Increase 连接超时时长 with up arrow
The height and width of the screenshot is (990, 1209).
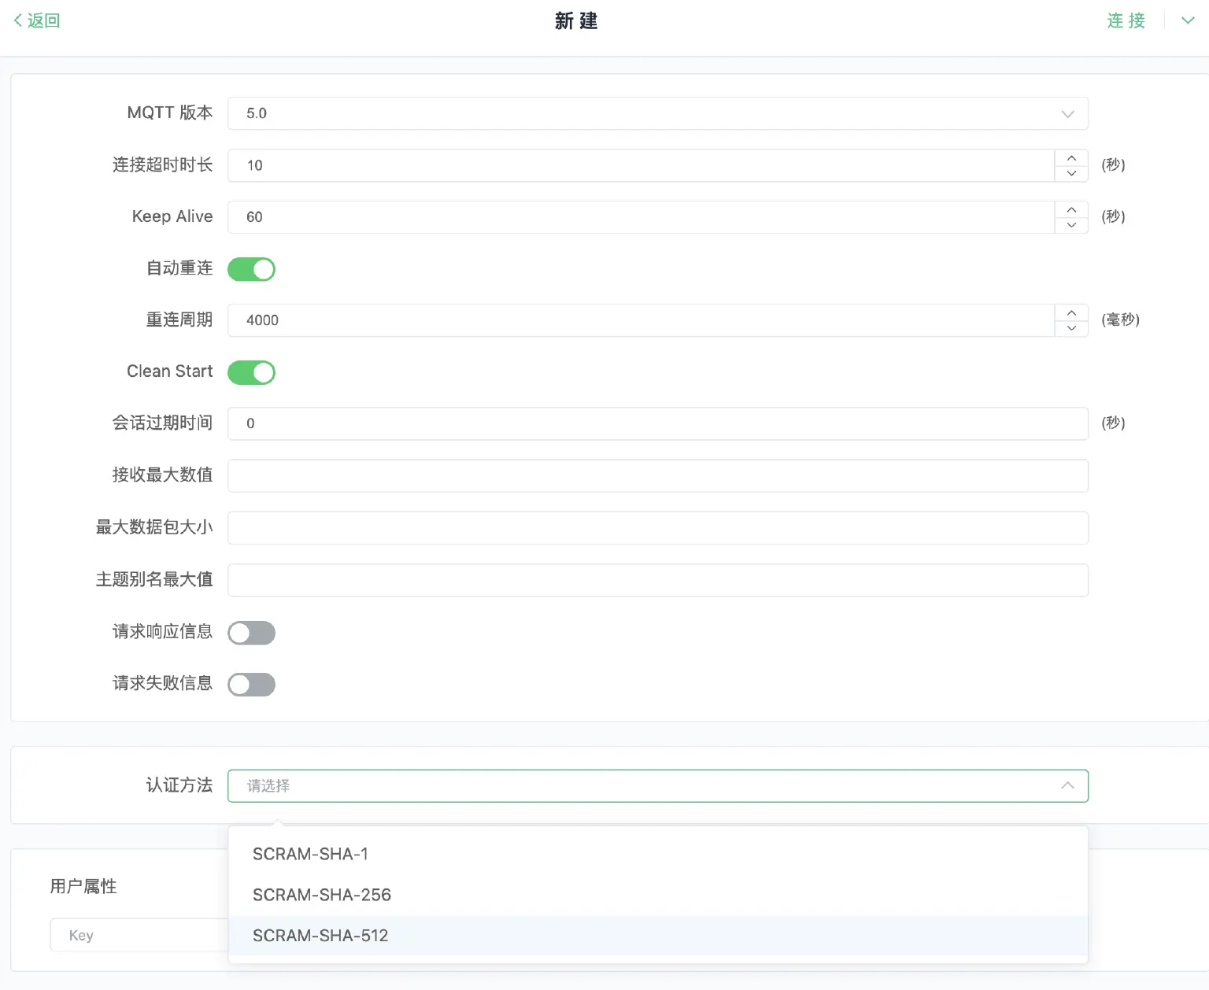(1071, 158)
